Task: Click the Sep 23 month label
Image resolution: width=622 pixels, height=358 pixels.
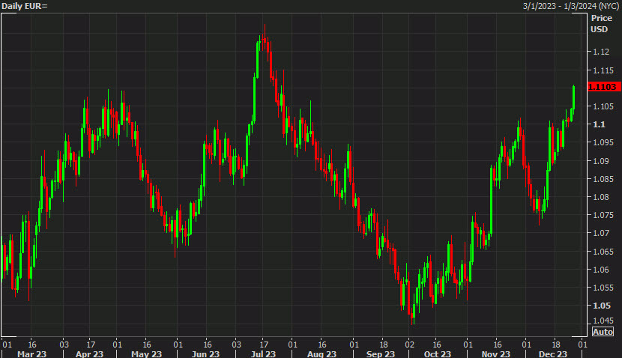Action: (x=381, y=354)
